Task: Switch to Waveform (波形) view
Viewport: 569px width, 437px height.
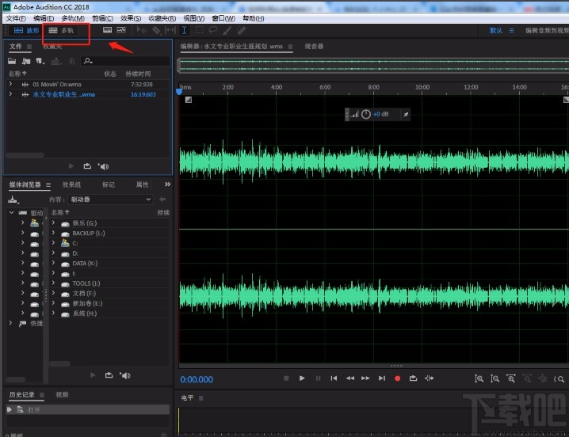Action: [x=25, y=31]
